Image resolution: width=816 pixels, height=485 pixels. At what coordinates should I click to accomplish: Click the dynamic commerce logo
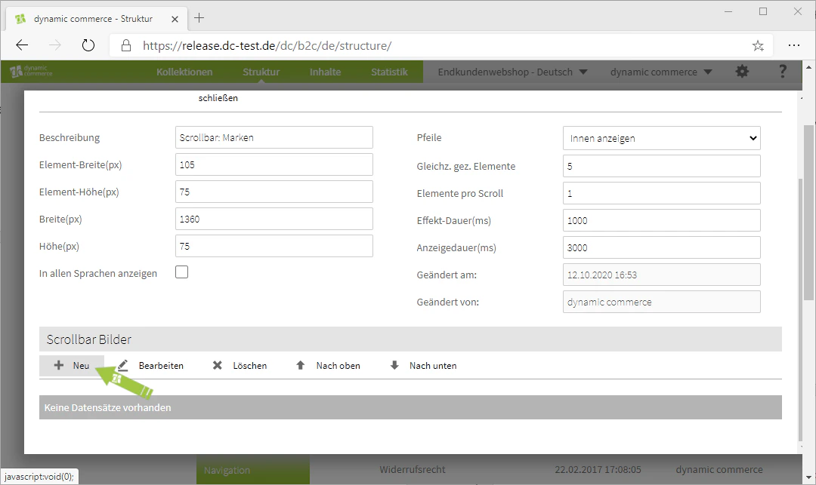(x=31, y=71)
